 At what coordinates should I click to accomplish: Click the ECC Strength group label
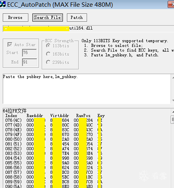(x=59, y=41)
